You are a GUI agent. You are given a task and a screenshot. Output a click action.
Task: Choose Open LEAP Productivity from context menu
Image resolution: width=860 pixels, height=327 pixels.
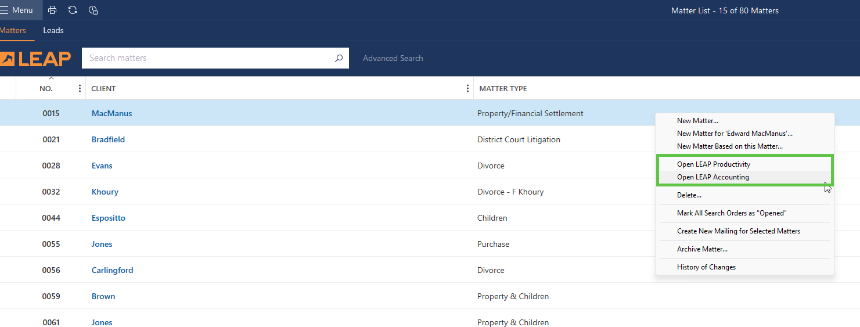click(x=713, y=164)
